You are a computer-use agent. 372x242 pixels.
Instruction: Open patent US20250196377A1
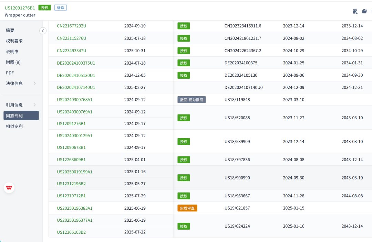point(74,220)
